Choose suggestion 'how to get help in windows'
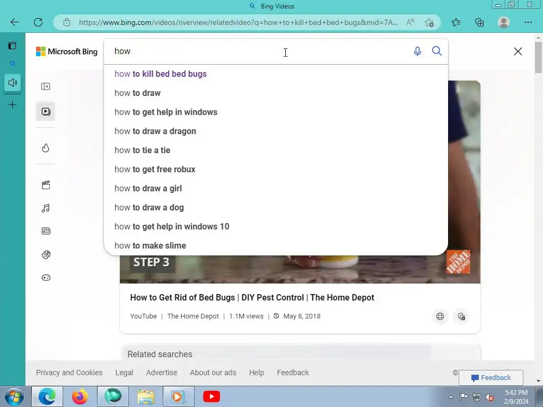Screen dimensions: 543x407 (x=276, y=112)
